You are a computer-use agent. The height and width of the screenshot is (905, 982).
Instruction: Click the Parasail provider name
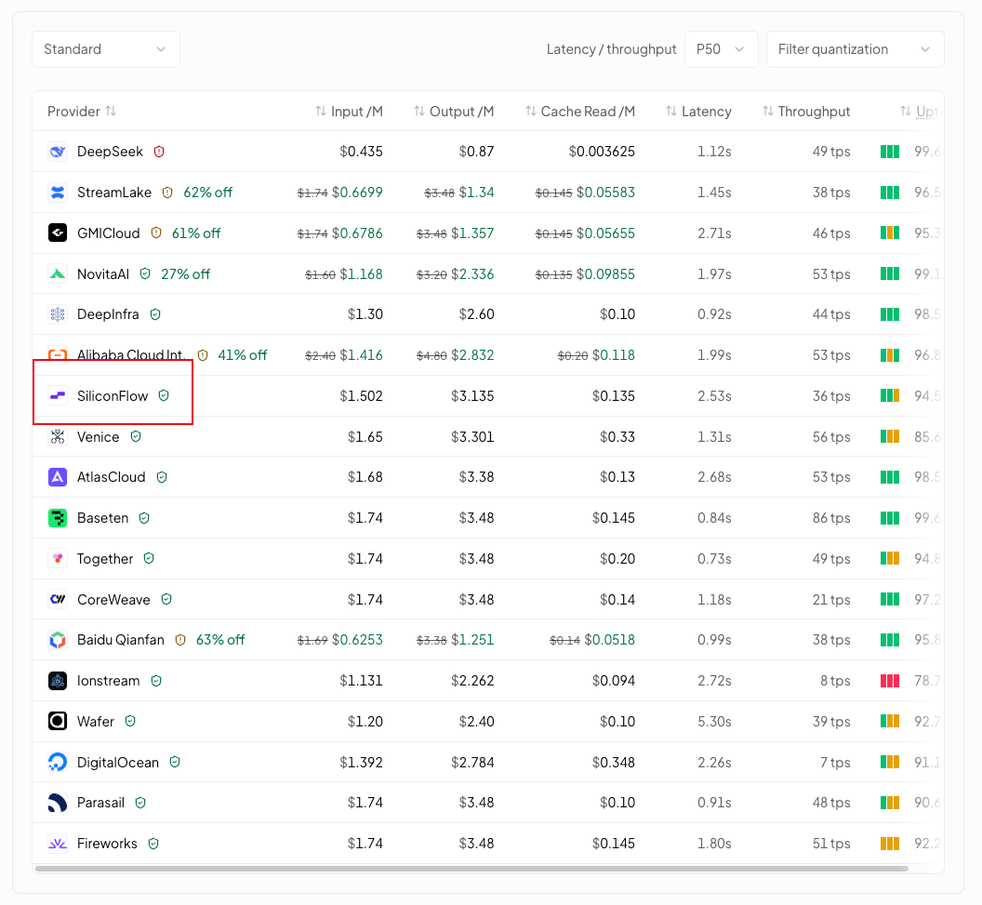[100, 803]
